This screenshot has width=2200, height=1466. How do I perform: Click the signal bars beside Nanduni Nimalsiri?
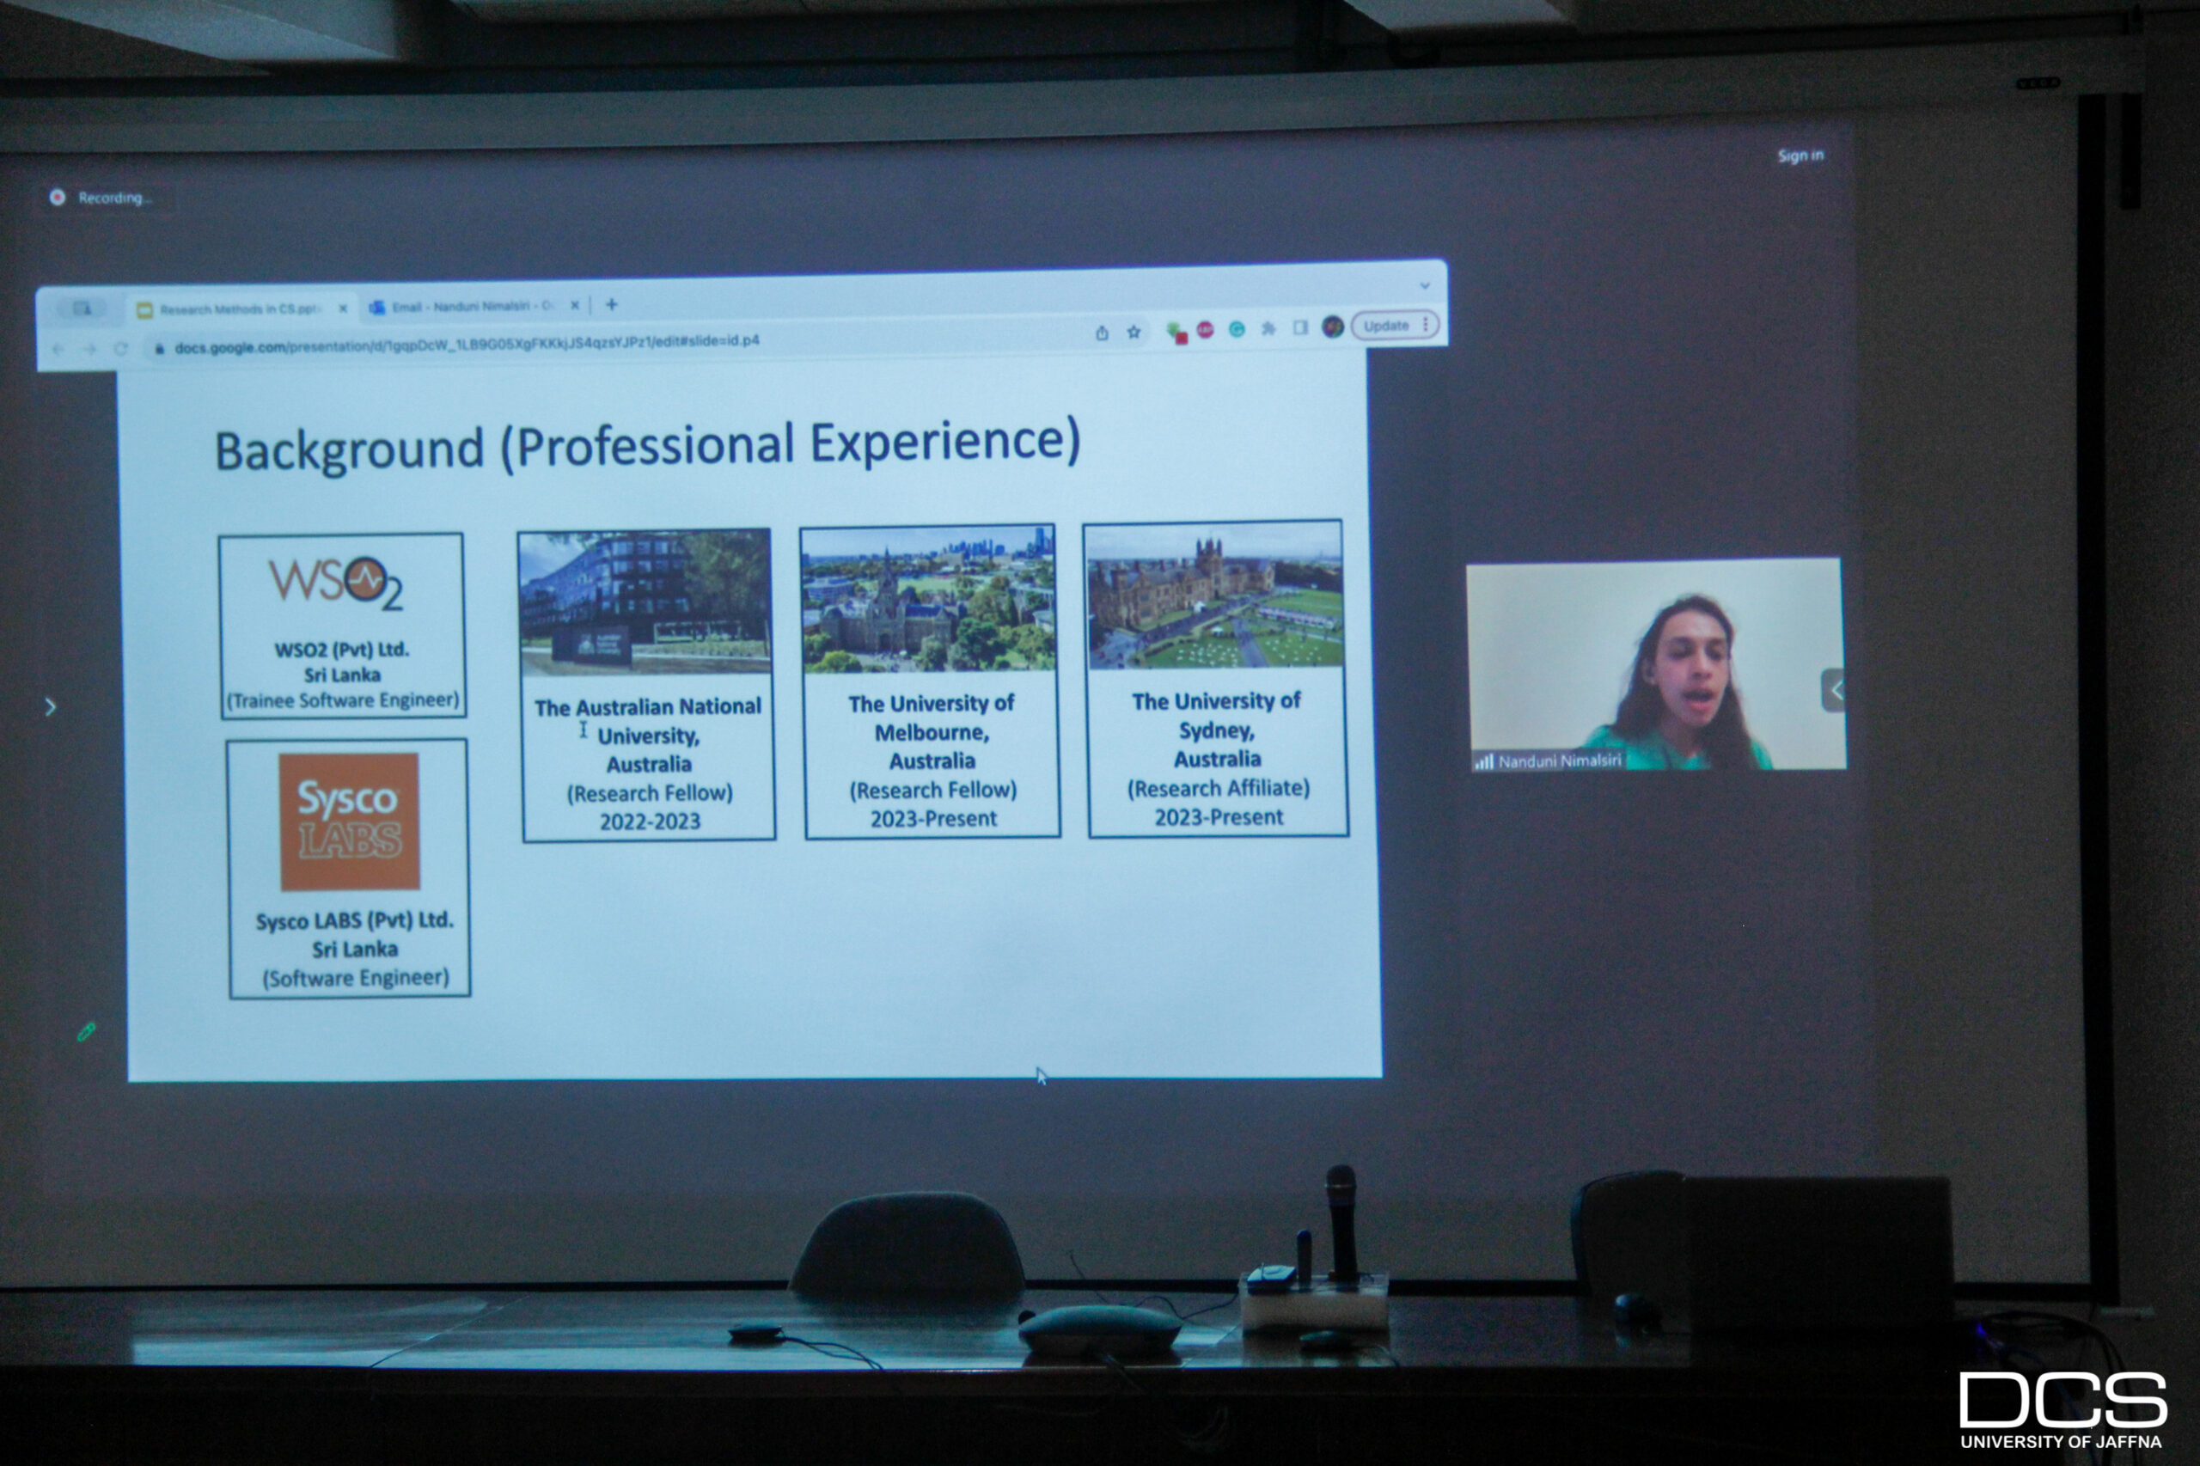(x=1484, y=762)
